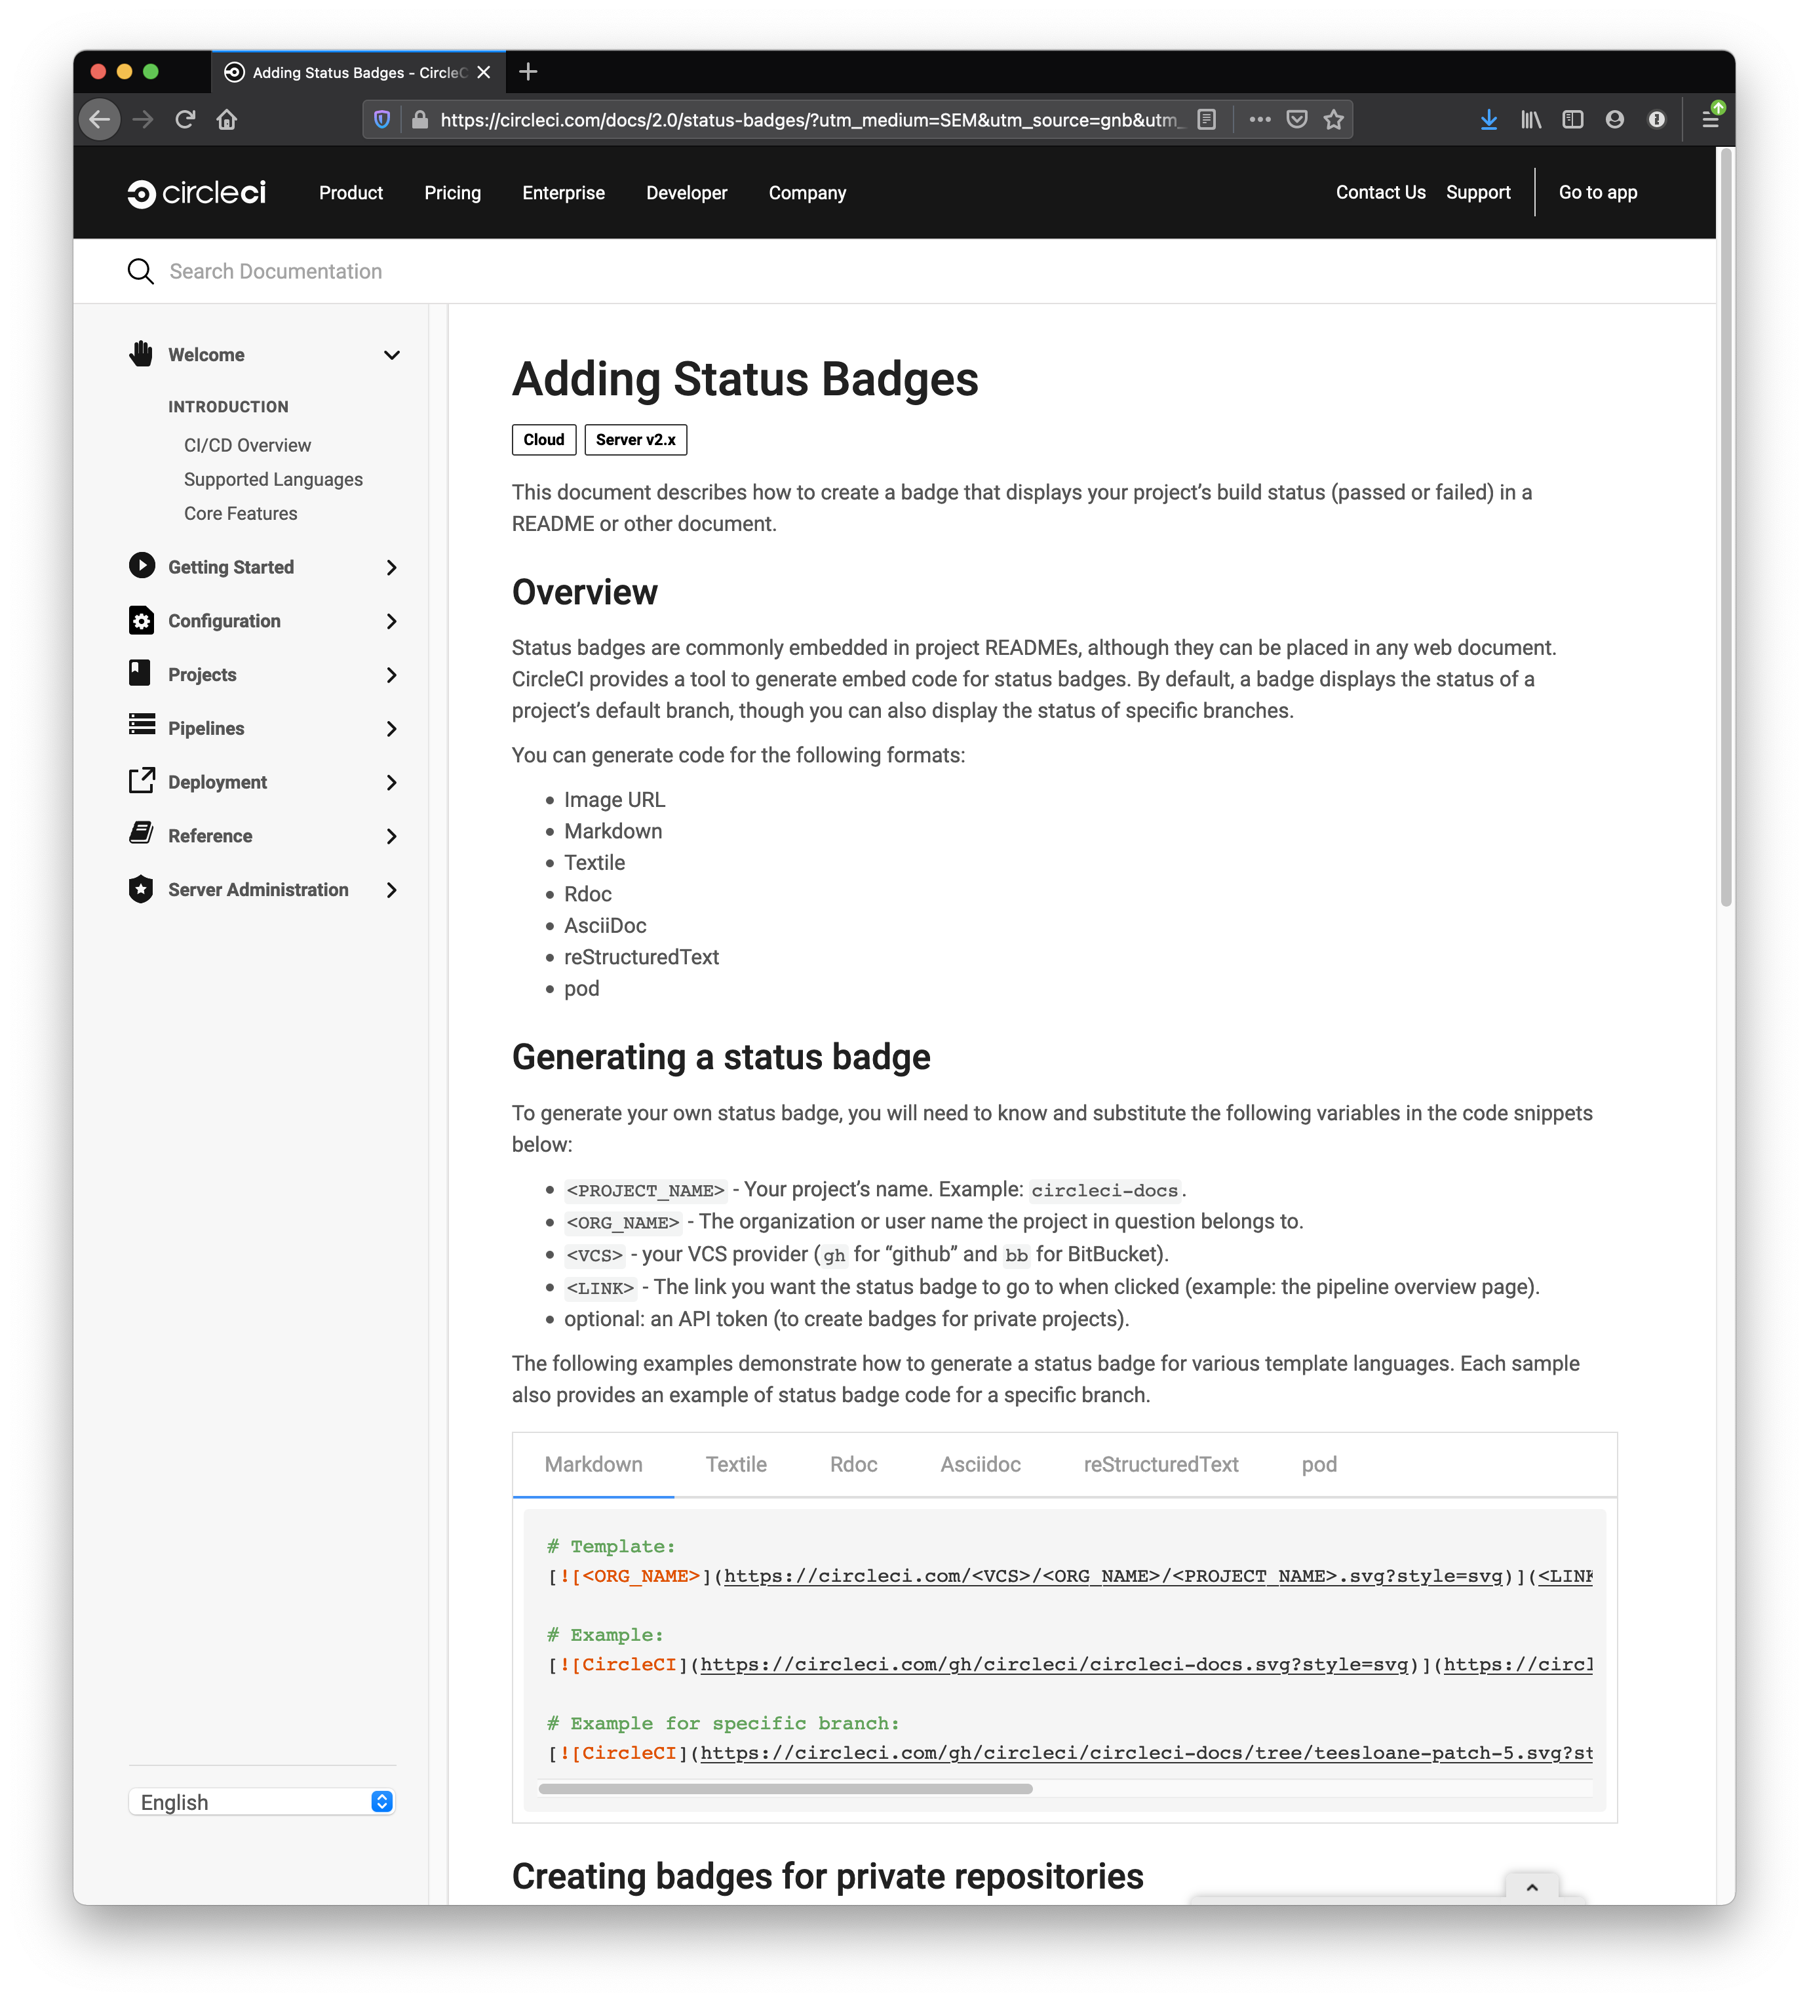
Task: Bookmark the page using the star icon
Action: [1333, 118]
